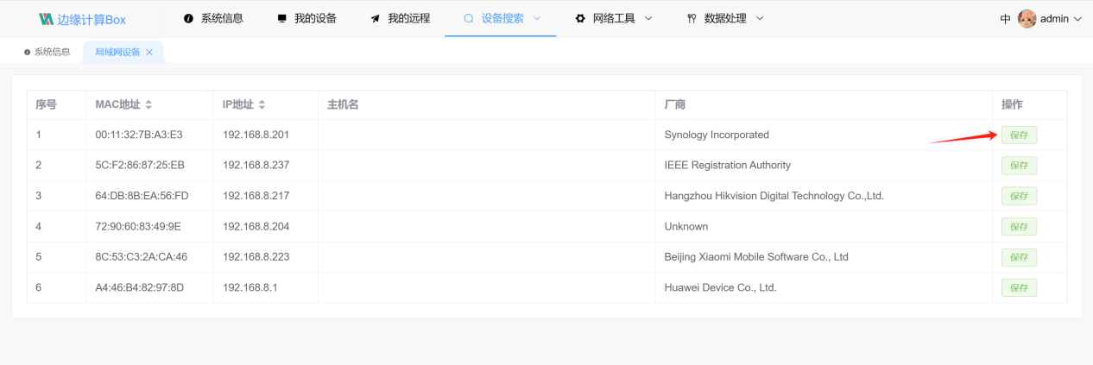Screen dimensions: 1093x365
Task: Click the magnifier icon beside 设备搜索
Action: [469, 18]
